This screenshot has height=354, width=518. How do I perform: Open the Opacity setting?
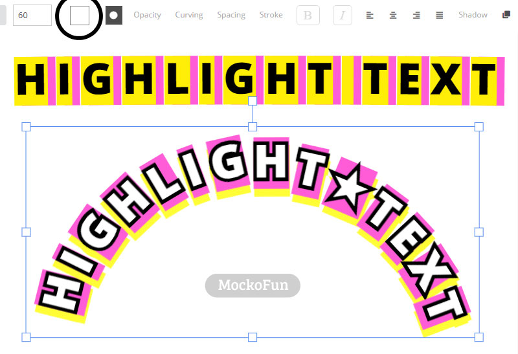(x=147, y=15)
